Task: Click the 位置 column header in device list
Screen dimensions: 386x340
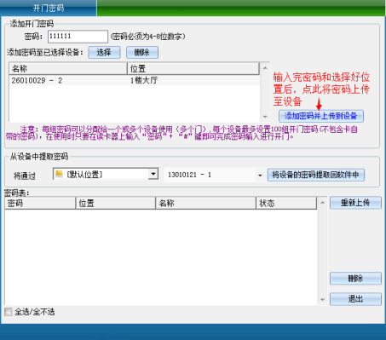Action: (193, 69)
